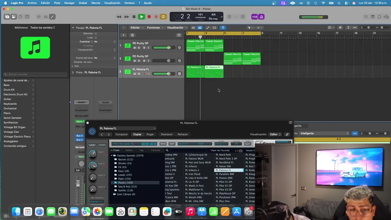
Task: Open the Mixer button in control bar
Action: point(46,17)
